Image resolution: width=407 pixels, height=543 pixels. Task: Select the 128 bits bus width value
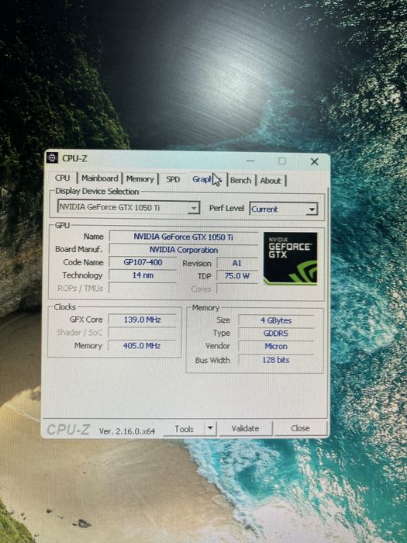[276, 360]
